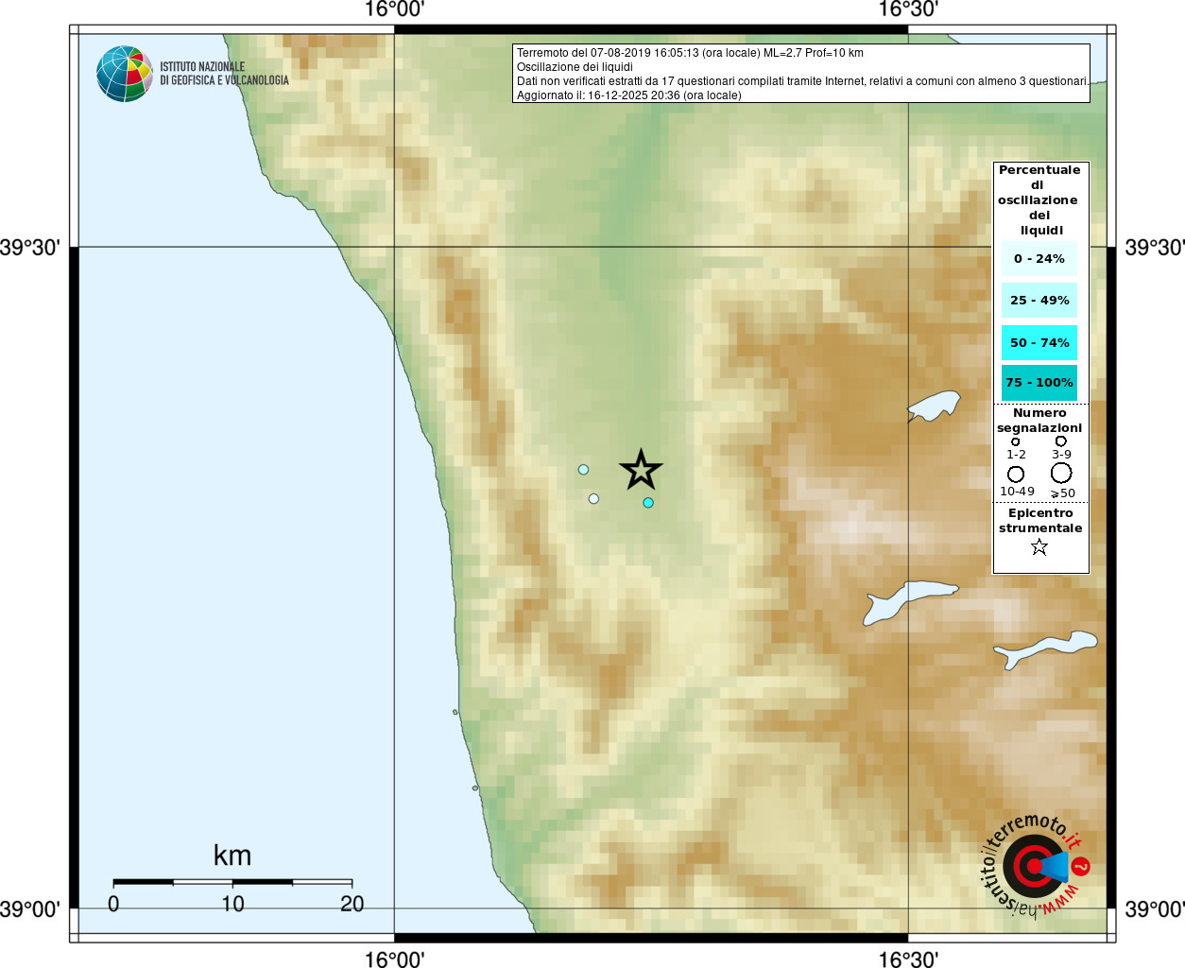Image resolution: width=1185 pixels, height=968 pixels.
Task: Click the right 39°00' latitude label
Action: pyautogui.click(x=1155, y=909)
